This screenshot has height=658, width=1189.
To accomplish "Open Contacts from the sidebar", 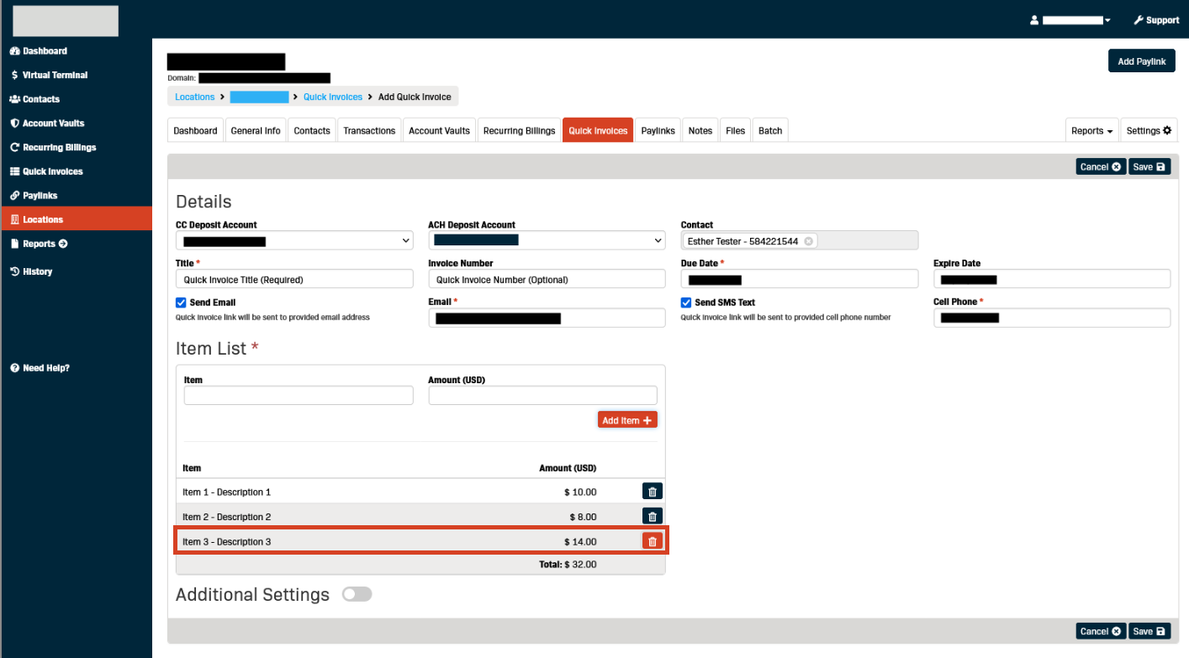I will tap(34, 99).
